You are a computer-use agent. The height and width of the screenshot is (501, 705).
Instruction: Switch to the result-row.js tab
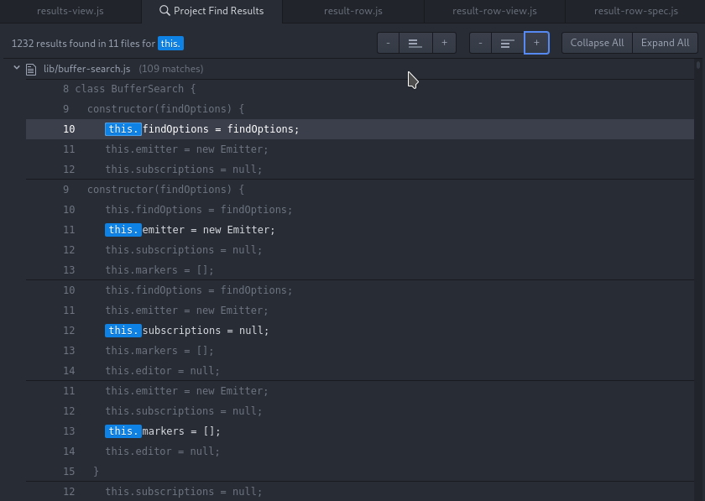click(352, 11)
